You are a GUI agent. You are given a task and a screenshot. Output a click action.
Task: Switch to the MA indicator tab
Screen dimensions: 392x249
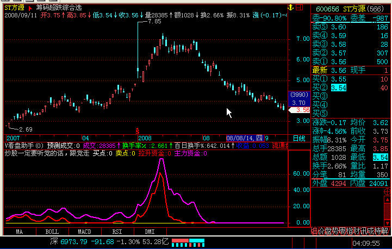point(19,232)
